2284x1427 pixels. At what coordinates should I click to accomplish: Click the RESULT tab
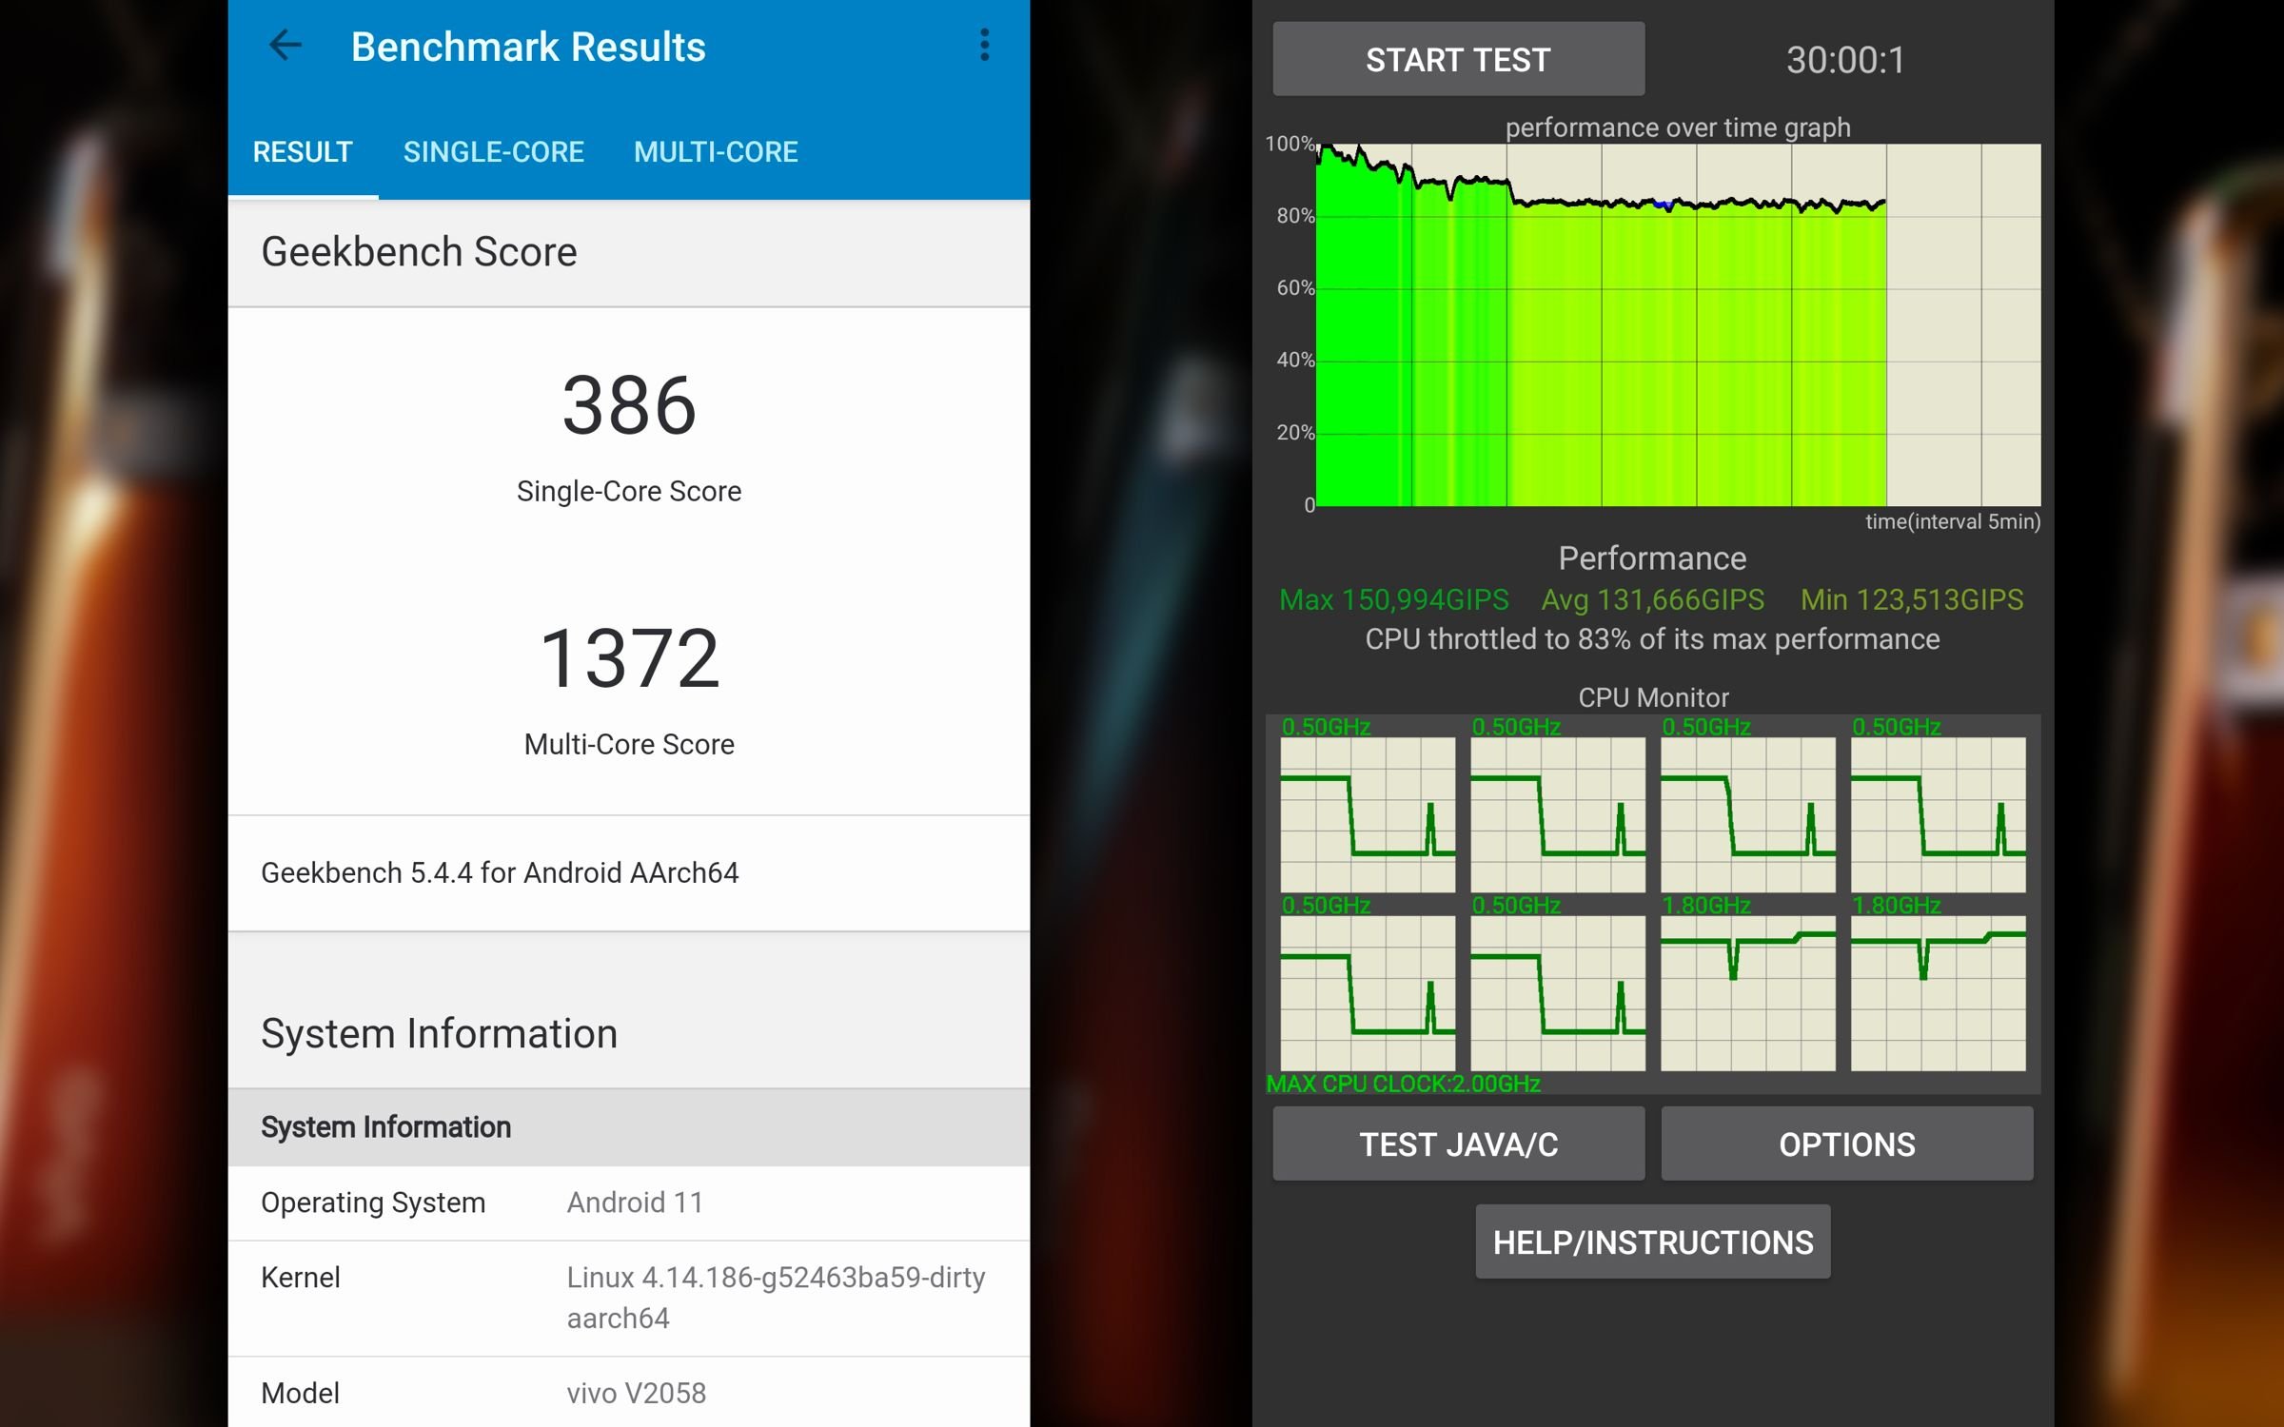pos(303,149)
